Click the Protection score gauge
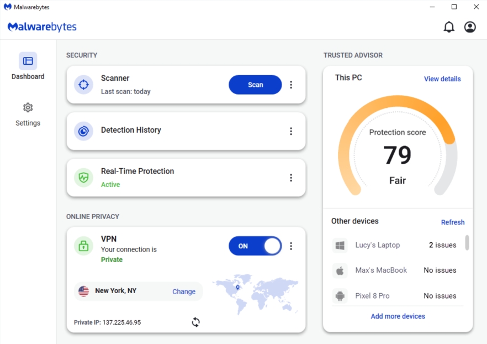The width and height of the screenshot is (487, 344). click(x=397, y=145)
